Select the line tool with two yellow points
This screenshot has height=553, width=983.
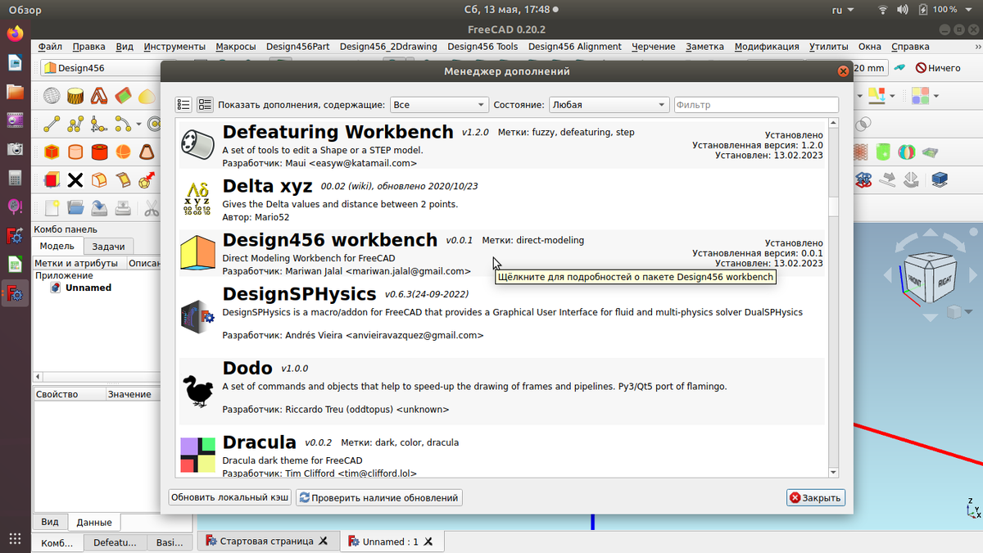coord(52,125)
